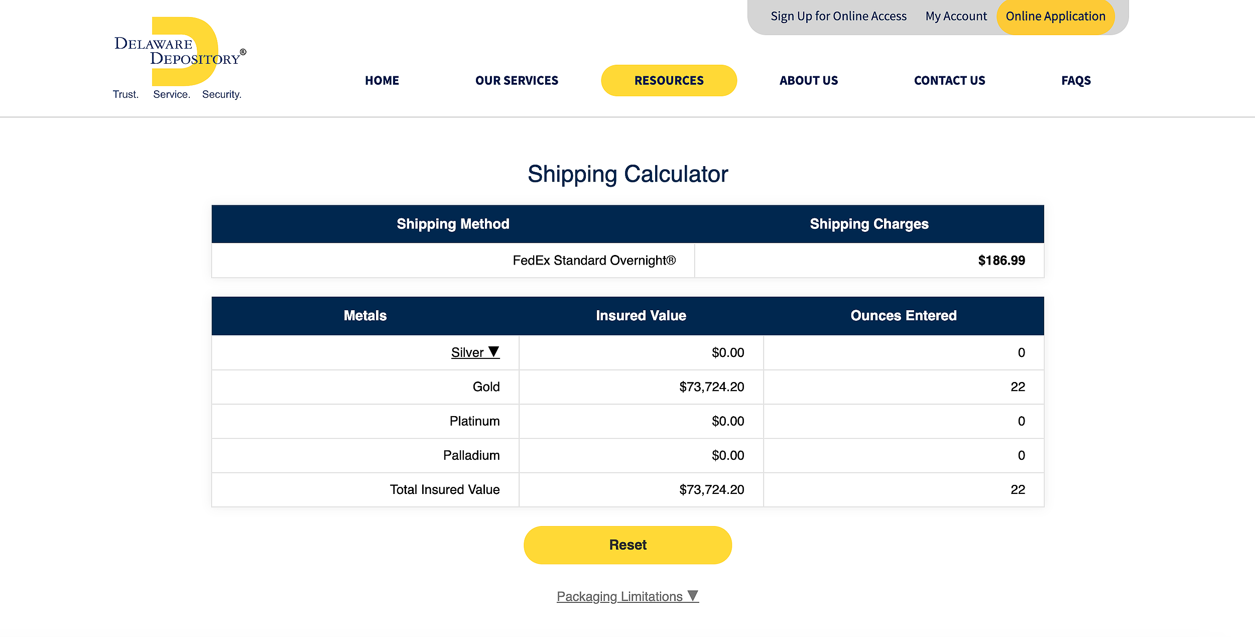Open CONTACT US page
The image size is (1255, 637).
pos(949,80)
